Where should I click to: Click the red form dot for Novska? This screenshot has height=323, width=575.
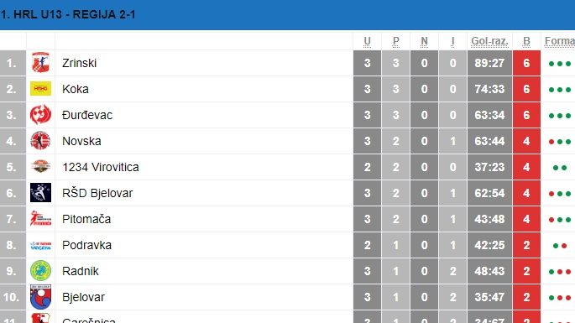click(551, 142)
